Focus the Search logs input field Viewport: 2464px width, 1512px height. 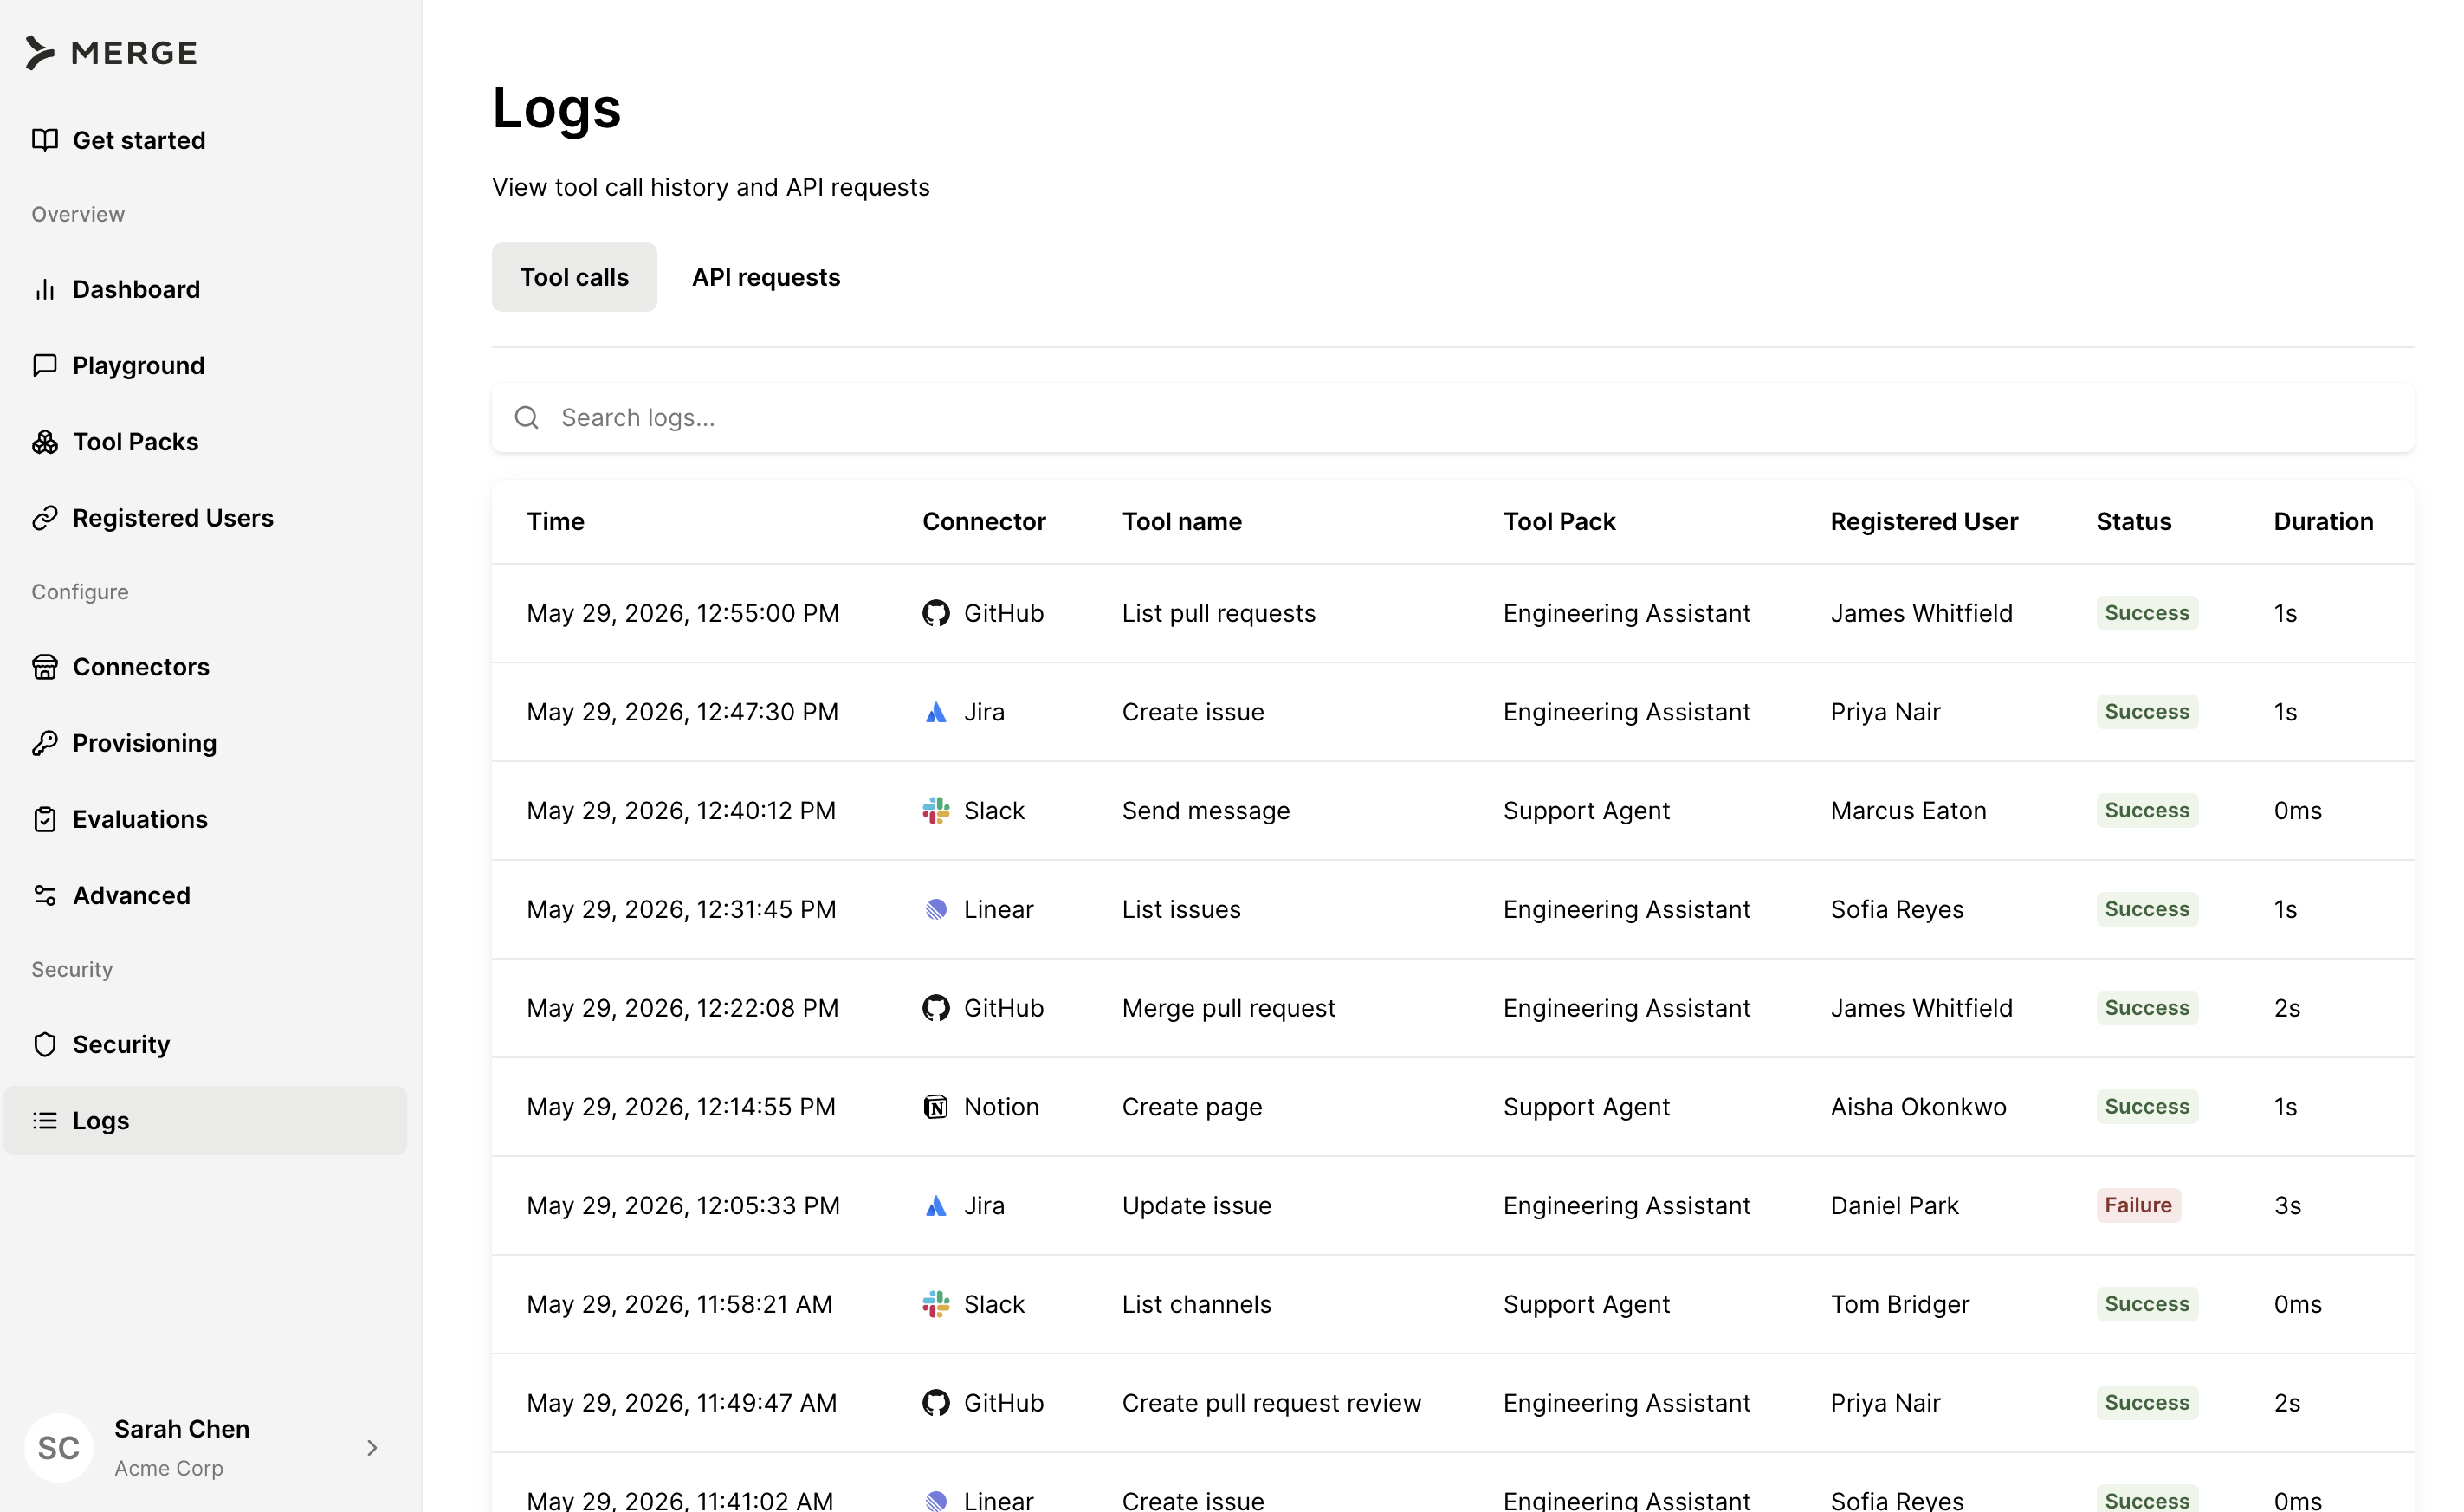pos(1452,417)
